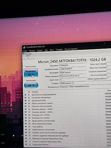The height and width of the screenshot is (148, 111).
Task: Click the transfer mode PCIe 4.0 x4 field
Action: [x=73, y=76]
